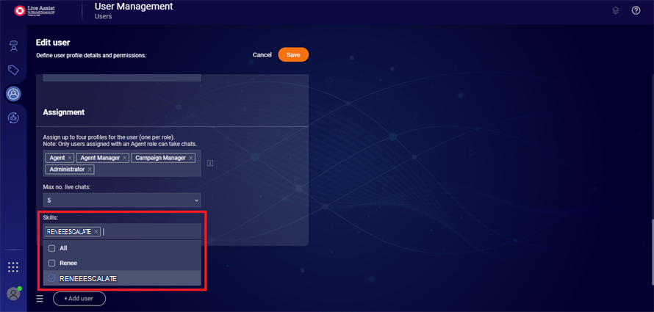This screenshot has width=654, height=312.
Task: Remove the Agent profile tag
Action: [70, 158]
